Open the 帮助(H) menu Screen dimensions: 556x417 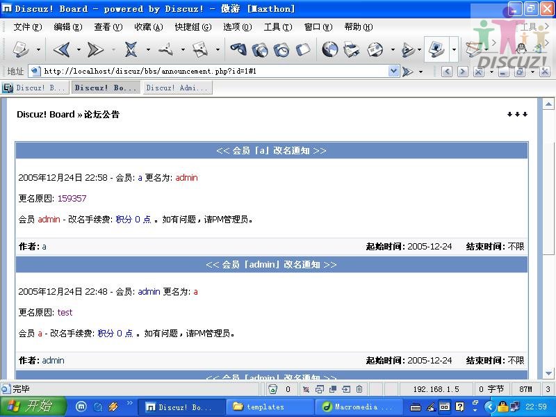358,27
